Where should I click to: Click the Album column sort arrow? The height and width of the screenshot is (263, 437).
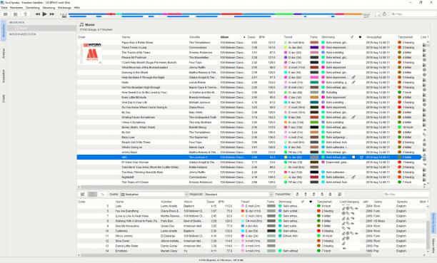point(244,37)
